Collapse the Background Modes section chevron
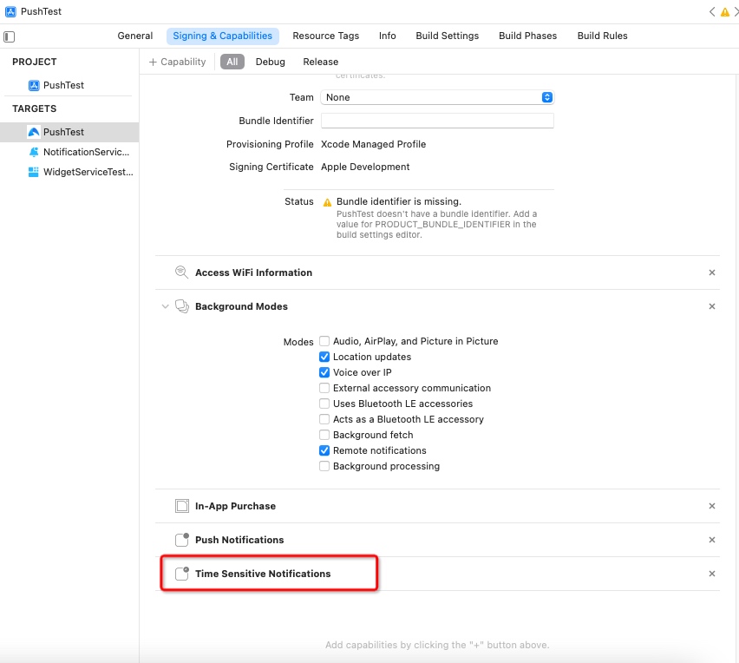The height and width of the screenshot is (663, 739). (x=165, y=306)
